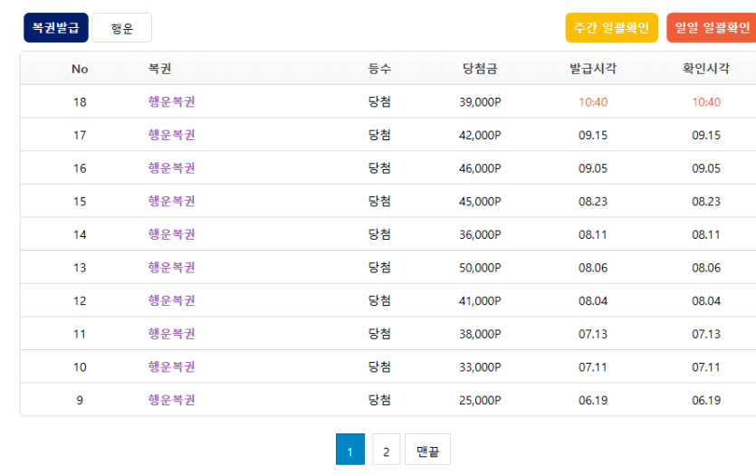756x475 pixels.
Task: Click 당첨 status in row 18
Action: click(x=379, y=101)
